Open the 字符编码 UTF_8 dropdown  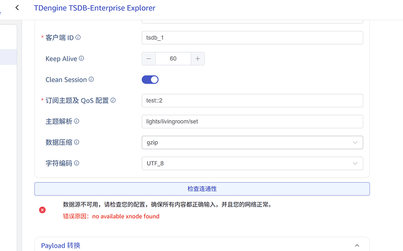pyautogui.click(x=252, y=163)
